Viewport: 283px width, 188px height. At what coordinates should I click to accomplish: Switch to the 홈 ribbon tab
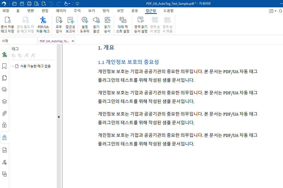pyautogui.click(x=18, y=11)
